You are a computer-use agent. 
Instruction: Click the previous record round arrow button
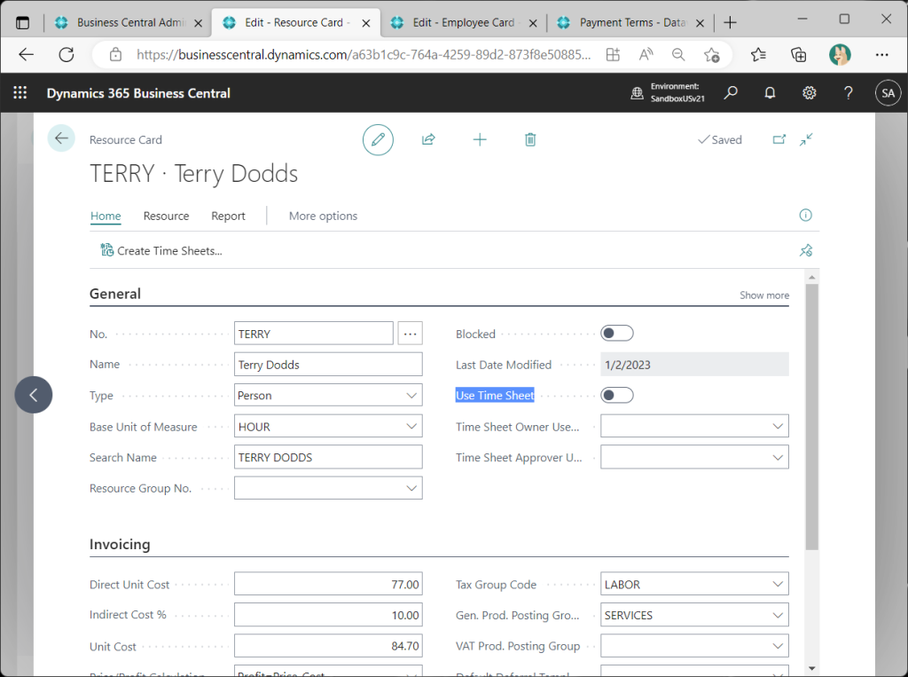[x=34, y=395]
